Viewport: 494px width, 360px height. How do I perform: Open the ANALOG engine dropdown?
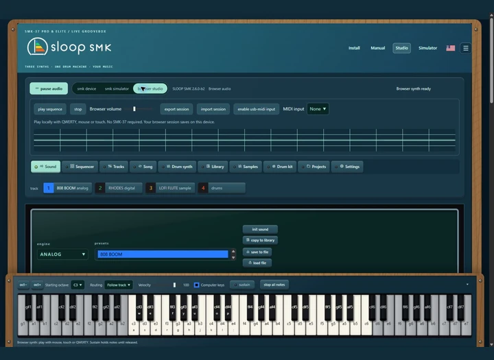click(62, 254)
